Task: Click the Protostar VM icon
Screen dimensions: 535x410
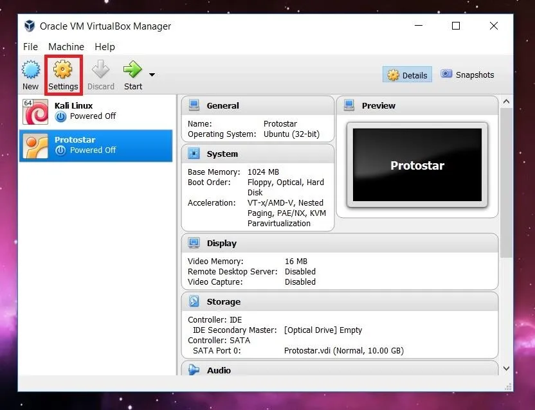Action: pos(35,146)
